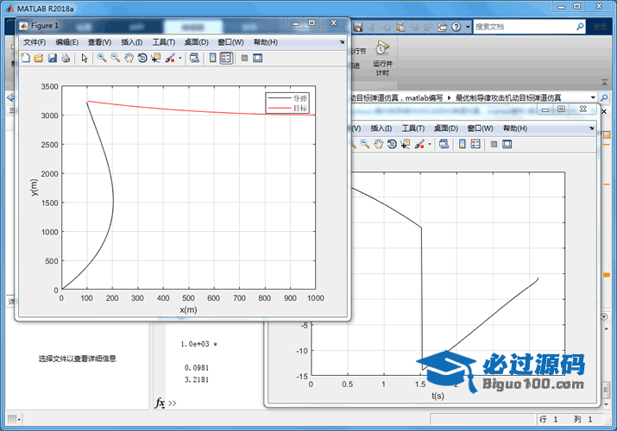Select Data Cursor tool in second figure window
The height and width of the screenshot is (431, 617).
[x=406, y=144]
